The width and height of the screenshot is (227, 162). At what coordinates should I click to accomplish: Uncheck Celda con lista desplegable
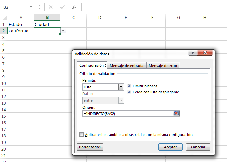click(x=129, y=92)
